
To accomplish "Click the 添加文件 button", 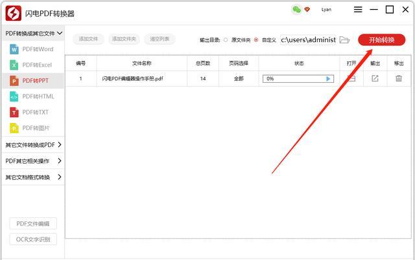I will click(88, 39).
